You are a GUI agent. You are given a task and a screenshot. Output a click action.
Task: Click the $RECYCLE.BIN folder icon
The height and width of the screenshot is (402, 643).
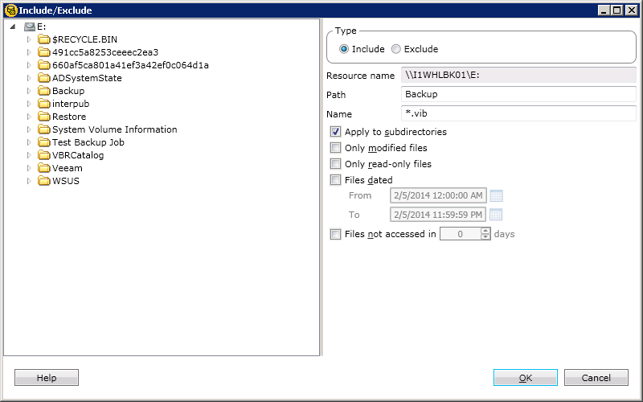pos(43,39)
